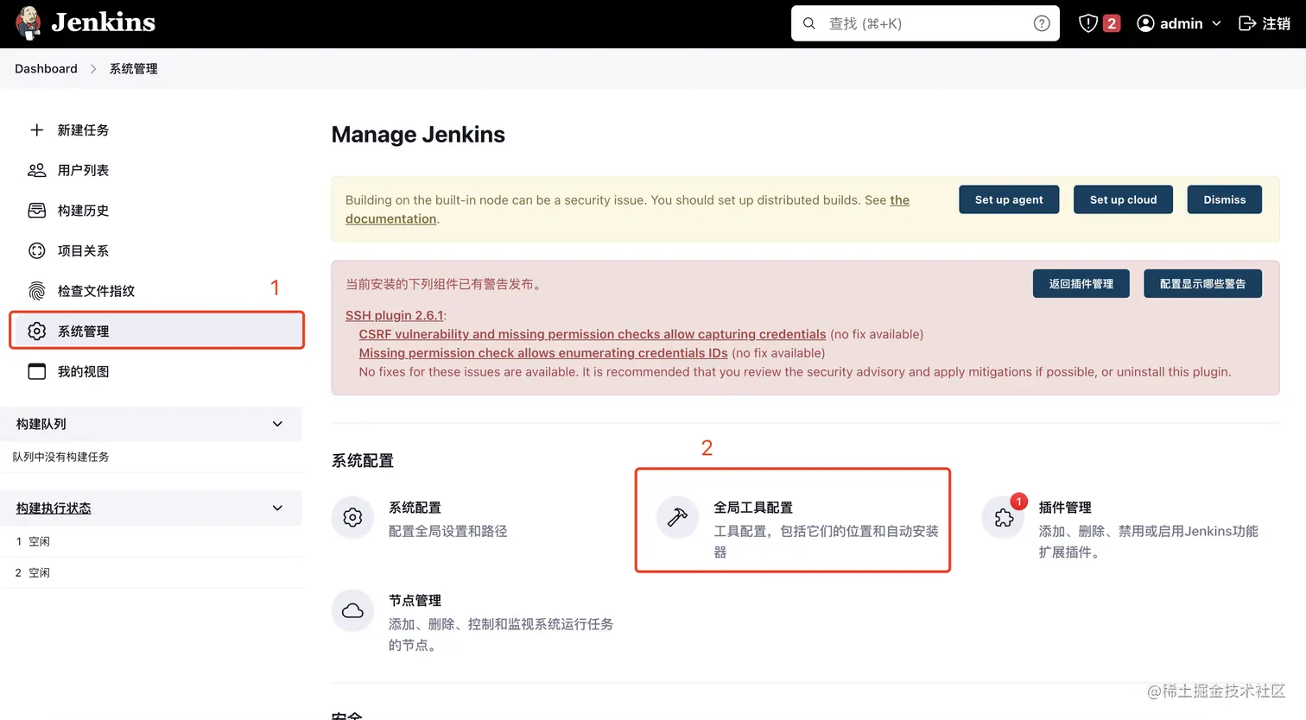Open the SSH plugin 2.6.1 link
This screenshot has width=1306, height=720.
[x=394, y=315]
